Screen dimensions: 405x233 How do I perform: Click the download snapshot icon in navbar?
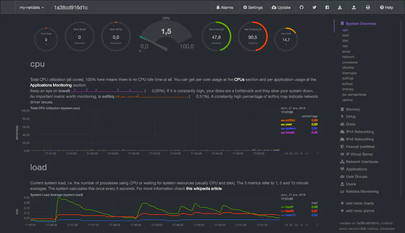pos(340,8)
